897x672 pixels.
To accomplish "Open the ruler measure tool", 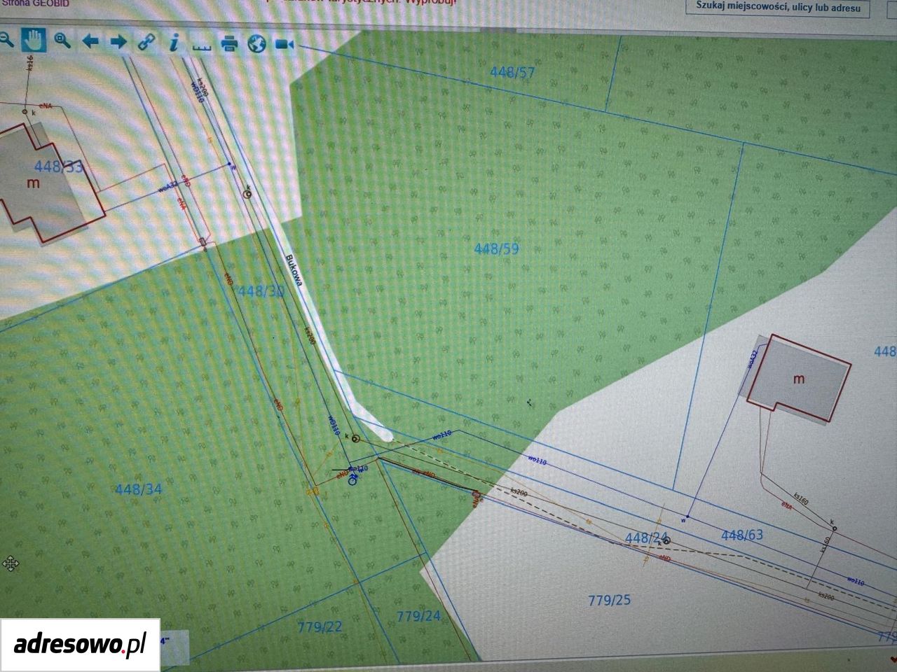I will coord(201,47).
